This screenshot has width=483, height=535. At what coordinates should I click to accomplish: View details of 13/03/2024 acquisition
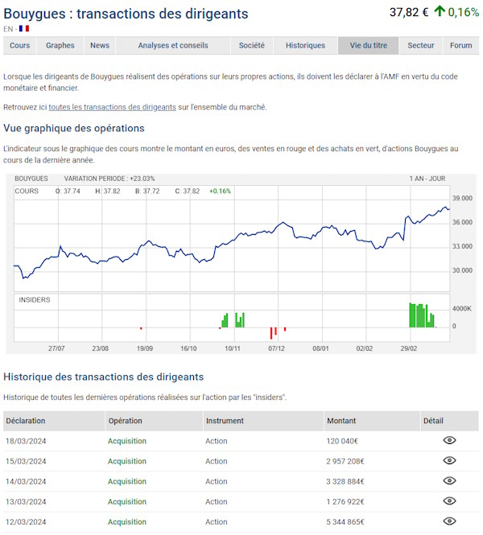[449, 500]
